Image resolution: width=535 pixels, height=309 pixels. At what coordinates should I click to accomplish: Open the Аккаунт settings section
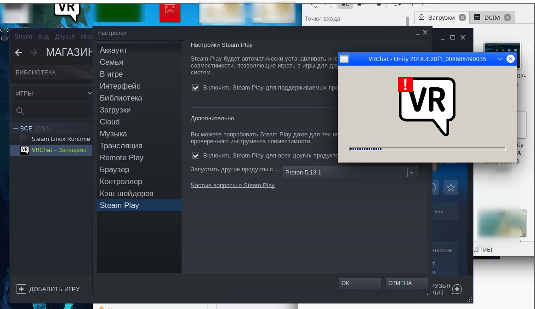(139, 50)
